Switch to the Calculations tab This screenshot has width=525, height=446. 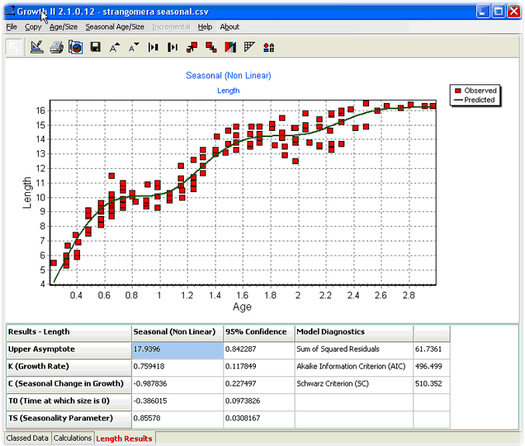(x=72, y=438)
